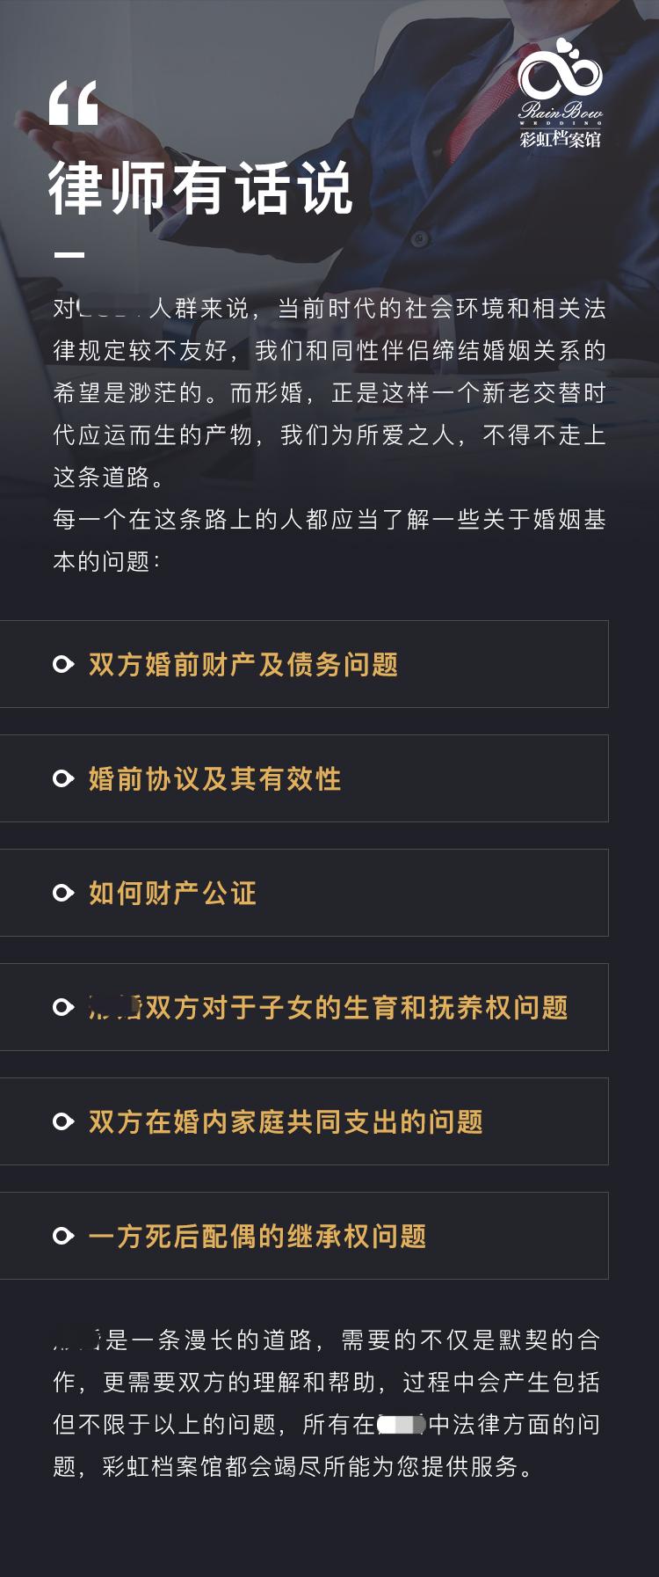Click the sentence starting with 每一个在这条路上的人
Viewport: 659px width, 1577px height.
tap(329, 540)
